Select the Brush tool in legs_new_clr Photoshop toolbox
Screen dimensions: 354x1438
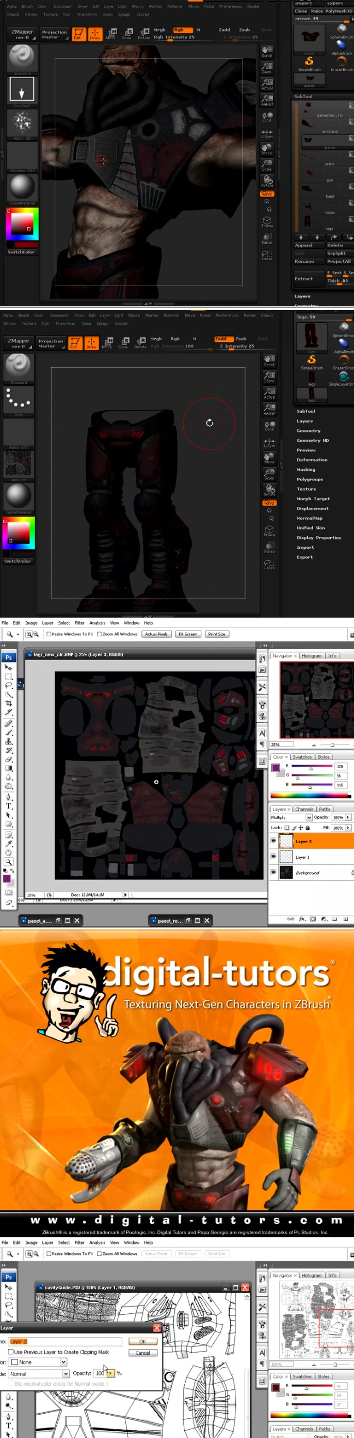click(8, 732)
